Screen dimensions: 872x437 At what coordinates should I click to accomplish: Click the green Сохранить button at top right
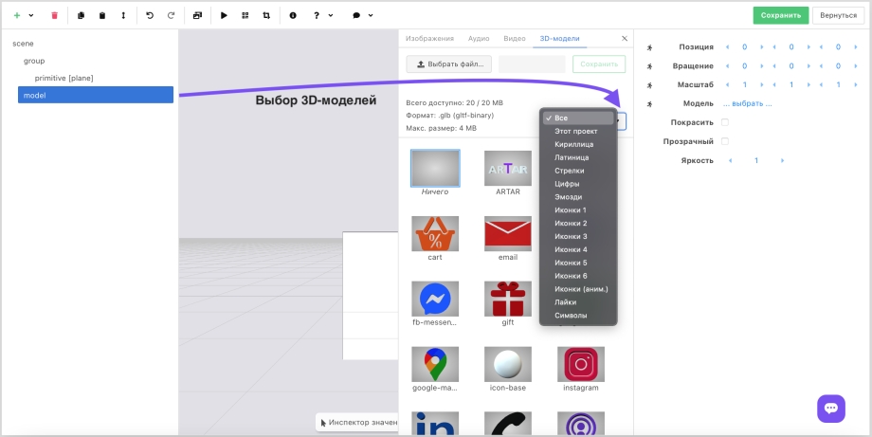781,15
